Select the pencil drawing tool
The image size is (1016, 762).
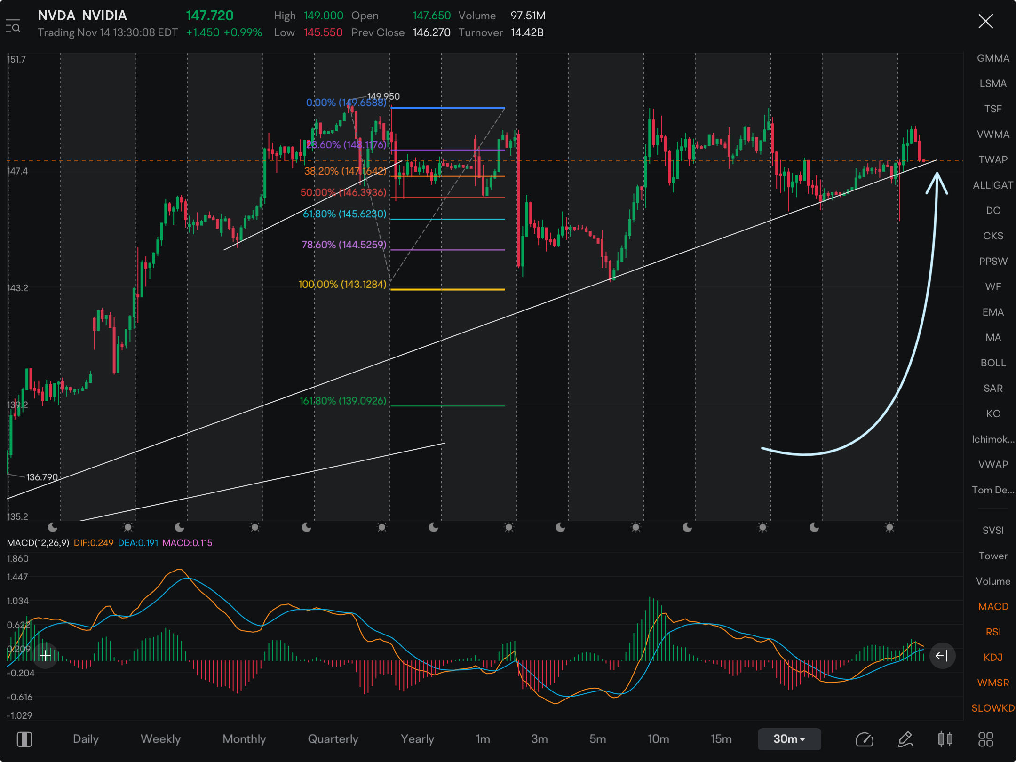point(905,739)
